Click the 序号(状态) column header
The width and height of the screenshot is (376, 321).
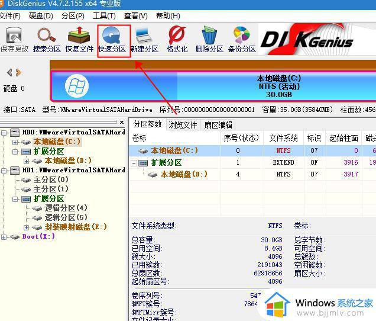click(x=241, y=138)
